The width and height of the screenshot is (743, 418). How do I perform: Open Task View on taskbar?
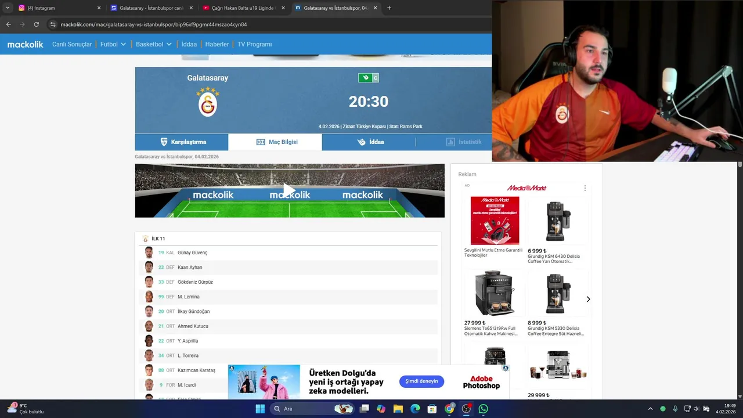click(x=364, y=409)
